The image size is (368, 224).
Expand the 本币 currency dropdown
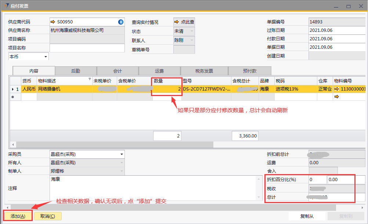click(x=46, y=57)
